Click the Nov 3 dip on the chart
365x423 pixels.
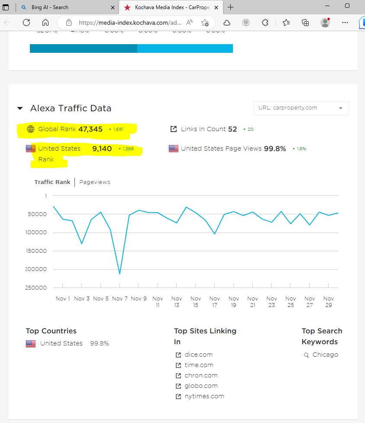(82, 243)
